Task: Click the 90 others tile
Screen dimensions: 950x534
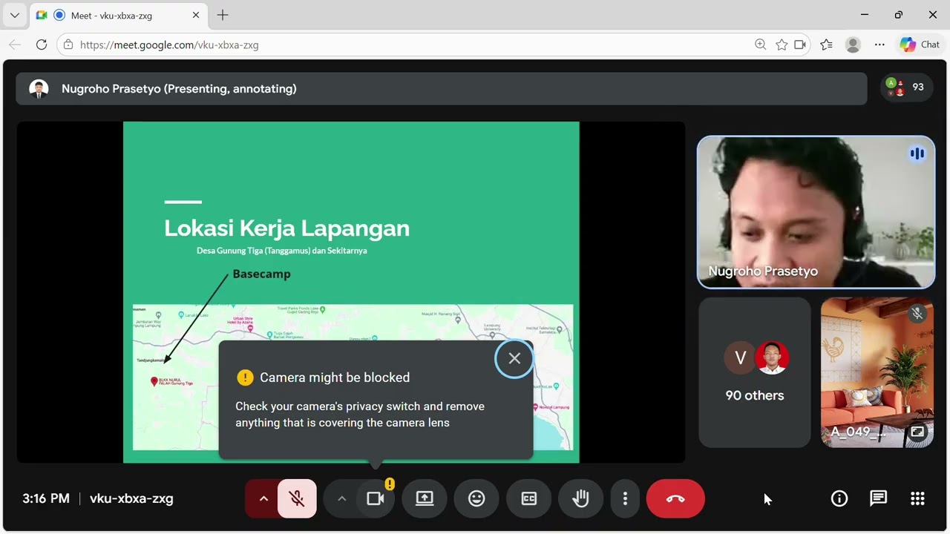Action: (x=755, y=372)
